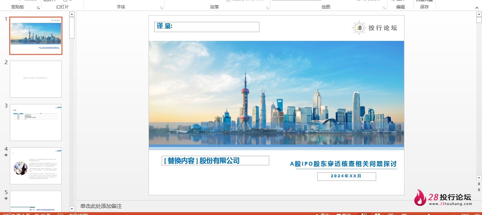This screenshot has height=215, width=482.
Task: Select the Shanghai skyline picture on slide
Action: (276, 93)
